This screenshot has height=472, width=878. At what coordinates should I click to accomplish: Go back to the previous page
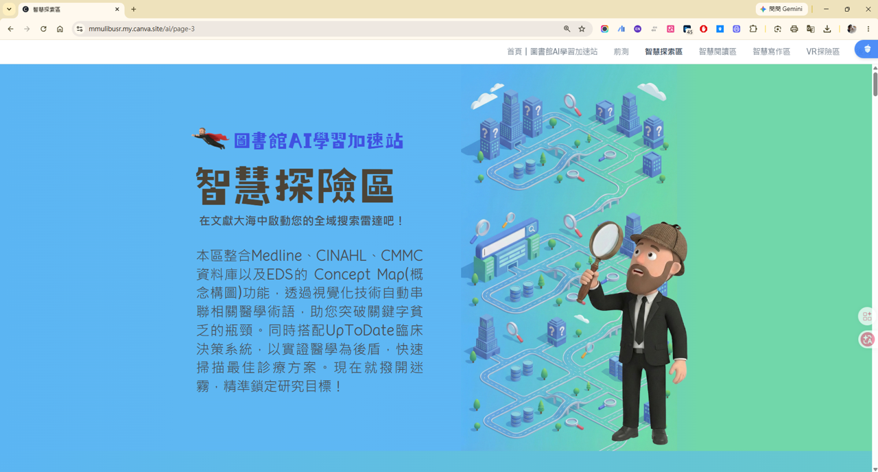click(x=10, y=29)
